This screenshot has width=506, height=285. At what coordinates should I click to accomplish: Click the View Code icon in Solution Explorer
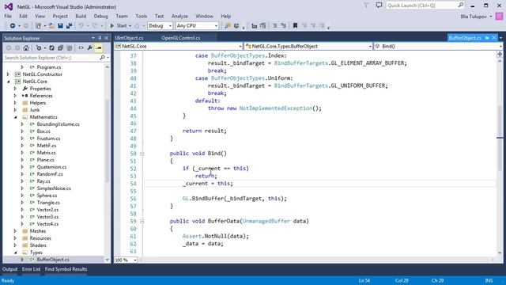(81, 47)
